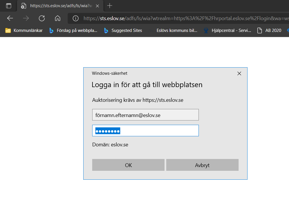Reload the current page
289x205 pixels.
click(42, 18)
